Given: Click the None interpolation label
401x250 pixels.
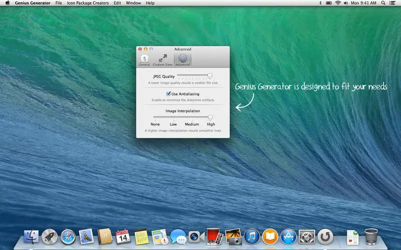Looking at the screenshot, I should (x=155, y=124).
